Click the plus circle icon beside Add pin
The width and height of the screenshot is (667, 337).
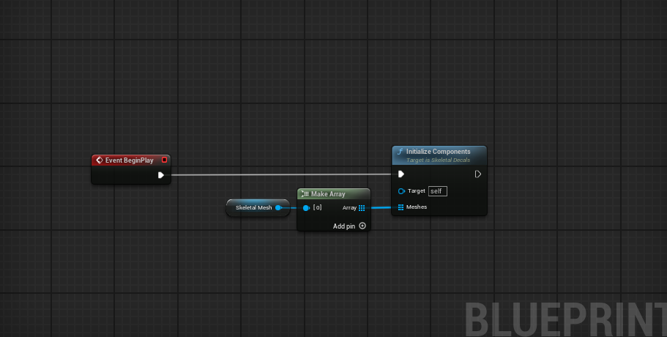[362, 226]
